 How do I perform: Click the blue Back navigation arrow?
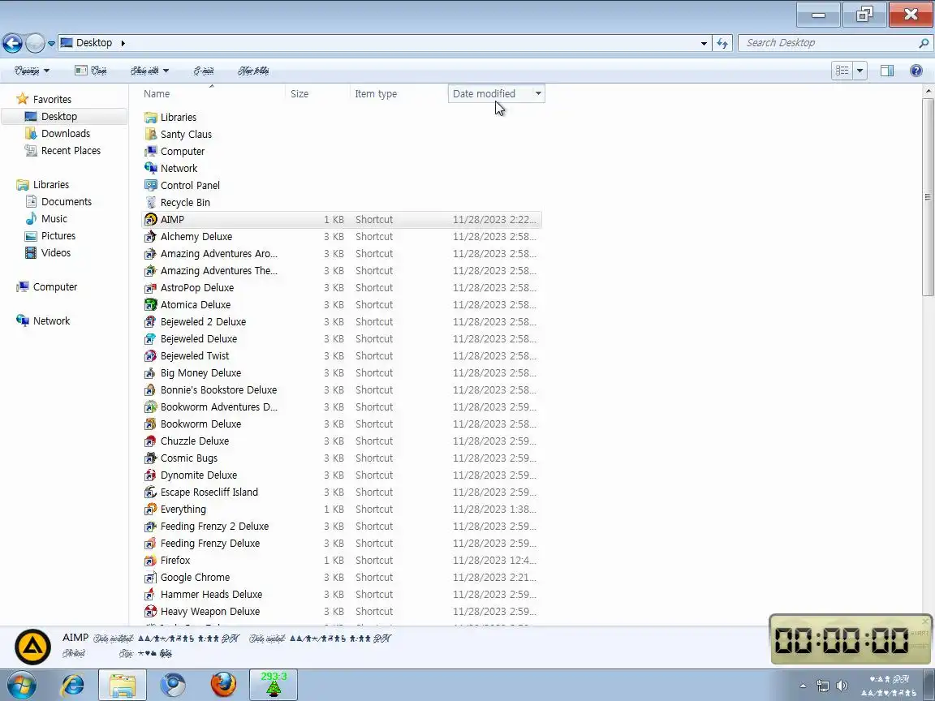click(12, 43)
